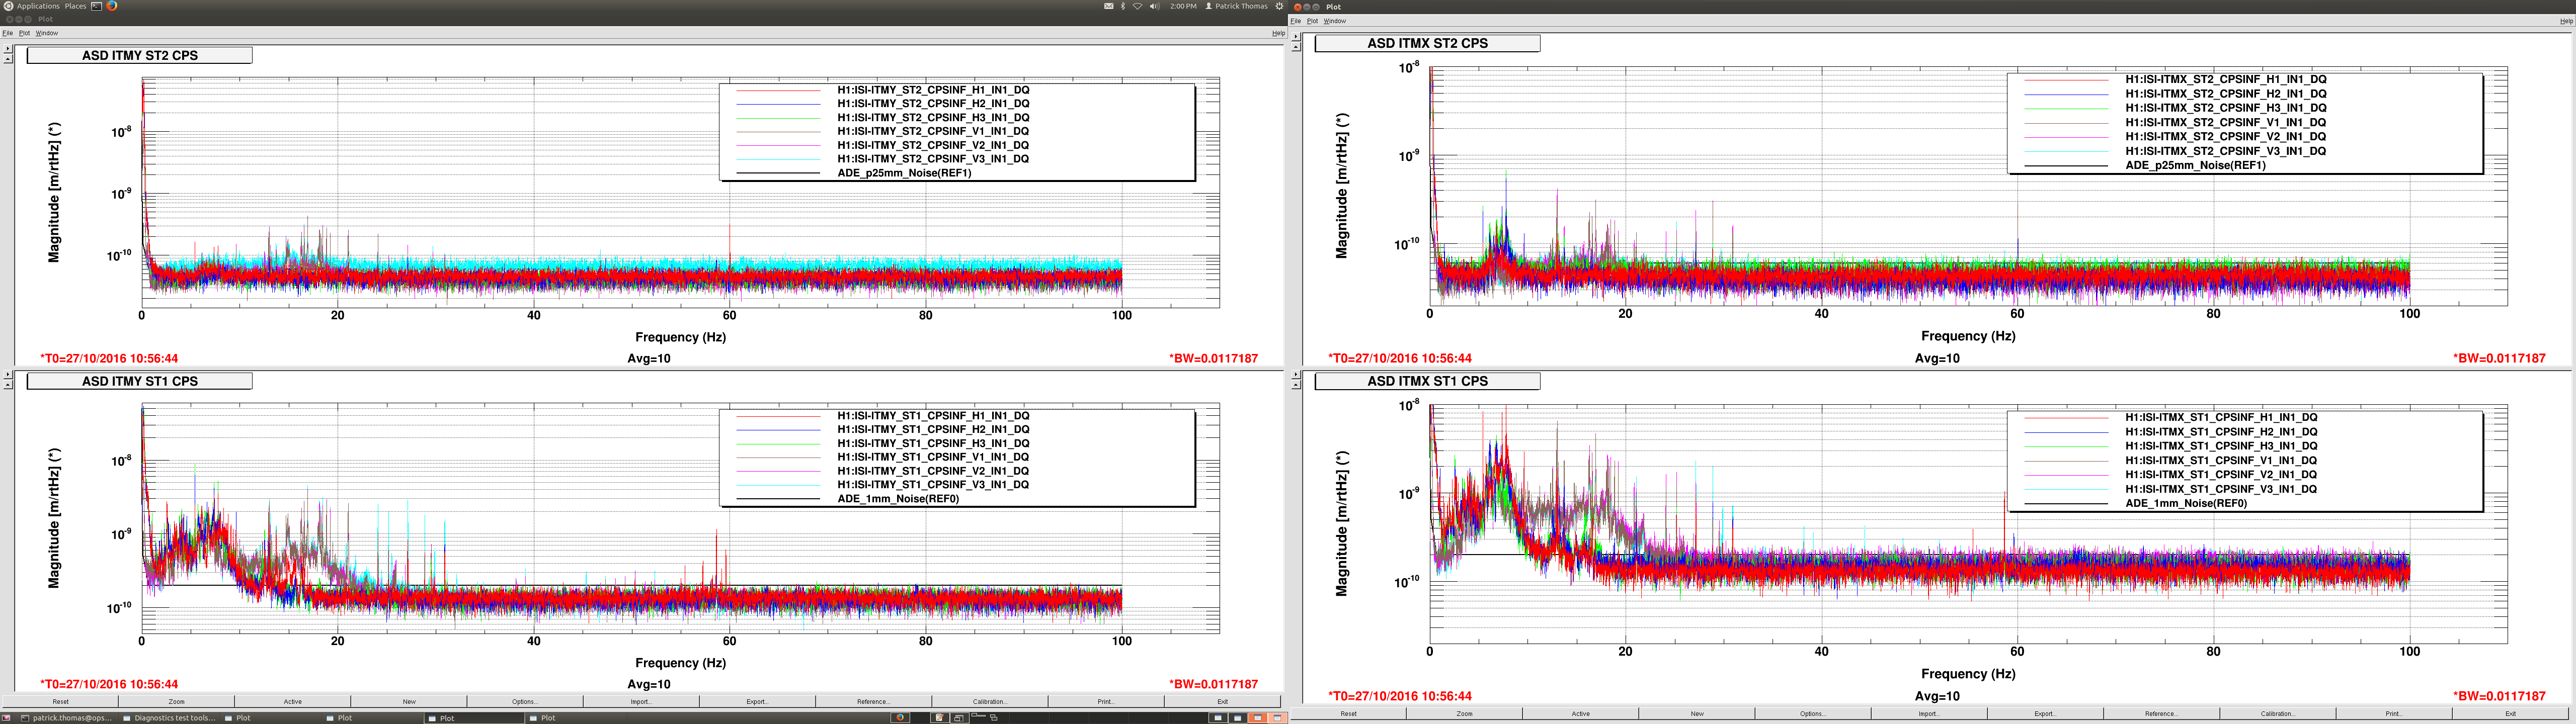This screenshot has height=724, width=2576.
Task: Click Print... in the ITMX Plot window
Action: 2394,713
